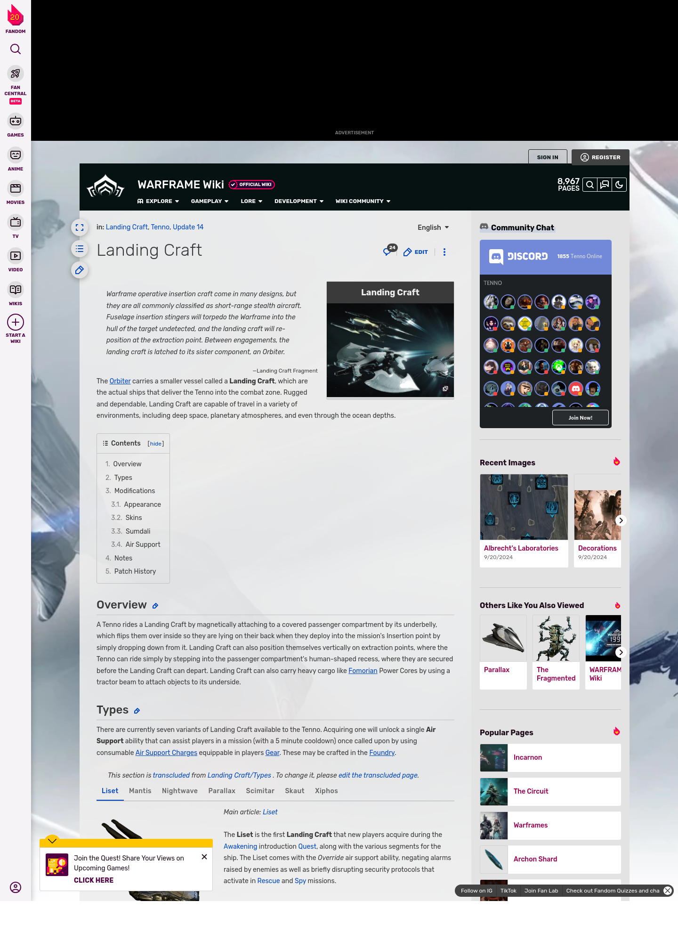Open the page more-options dots menu
Screen dimensions: 678x942
point(444,252)
